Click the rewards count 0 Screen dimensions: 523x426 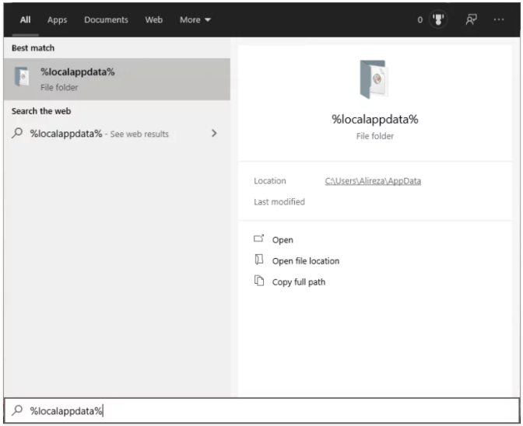(420, 19)
